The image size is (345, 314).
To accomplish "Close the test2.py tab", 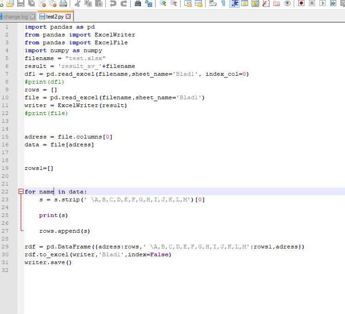I will 68,17.
